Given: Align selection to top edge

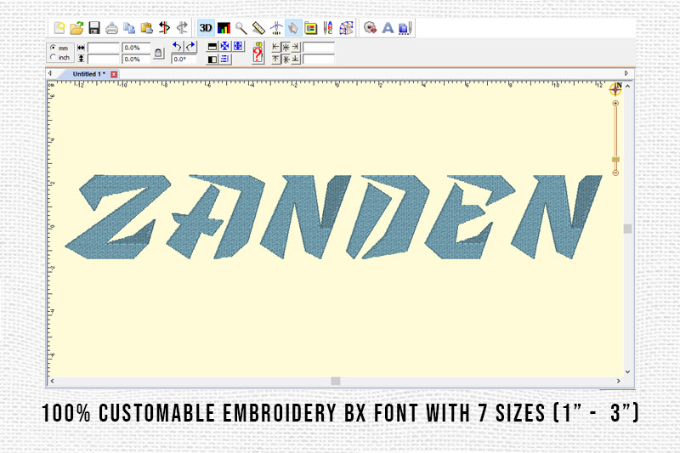Looking at the screenshot, I should [x=276, y=59].
